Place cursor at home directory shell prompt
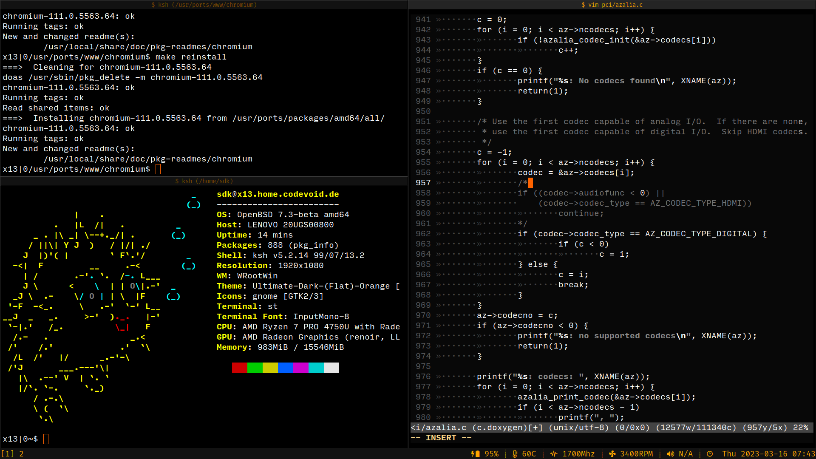This screenshot has height=459, width=816. (x=46, y=439)
